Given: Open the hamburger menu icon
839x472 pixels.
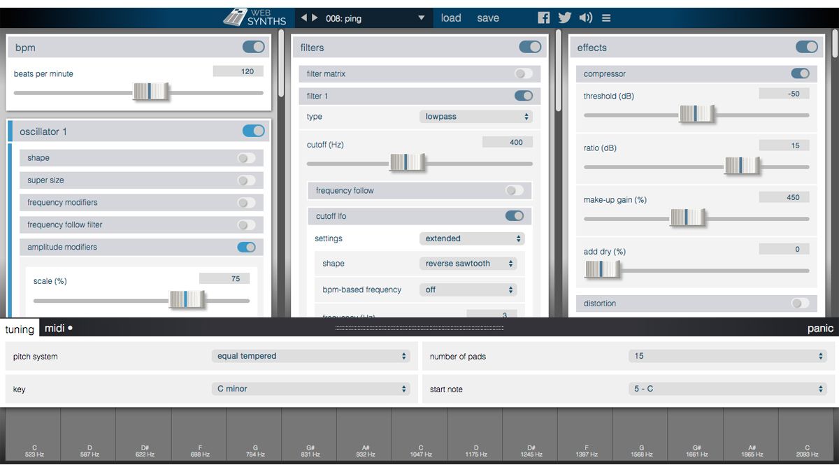Looking at the screenshot, I should point(606,17).
